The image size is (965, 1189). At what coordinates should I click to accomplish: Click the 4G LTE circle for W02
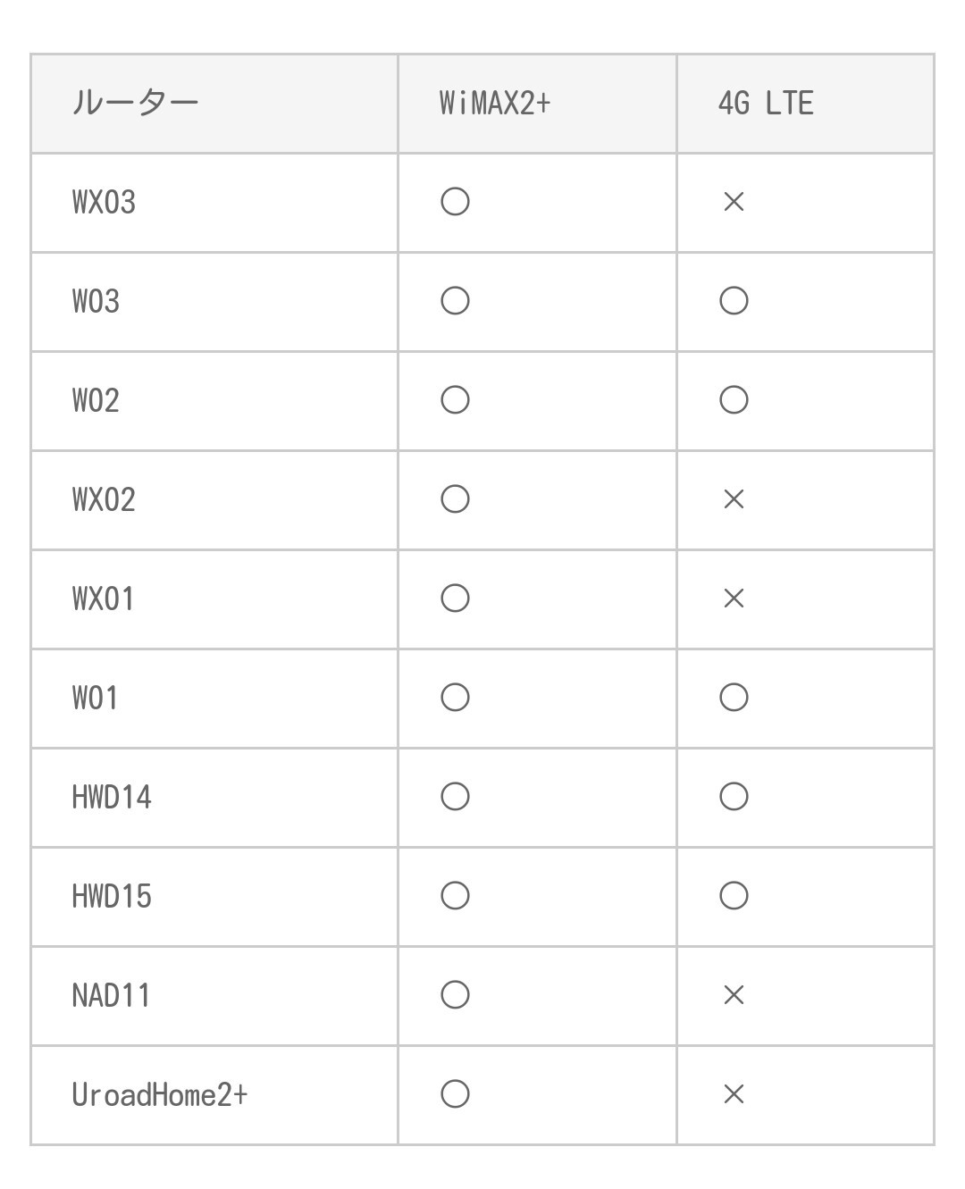coord(734,400)
